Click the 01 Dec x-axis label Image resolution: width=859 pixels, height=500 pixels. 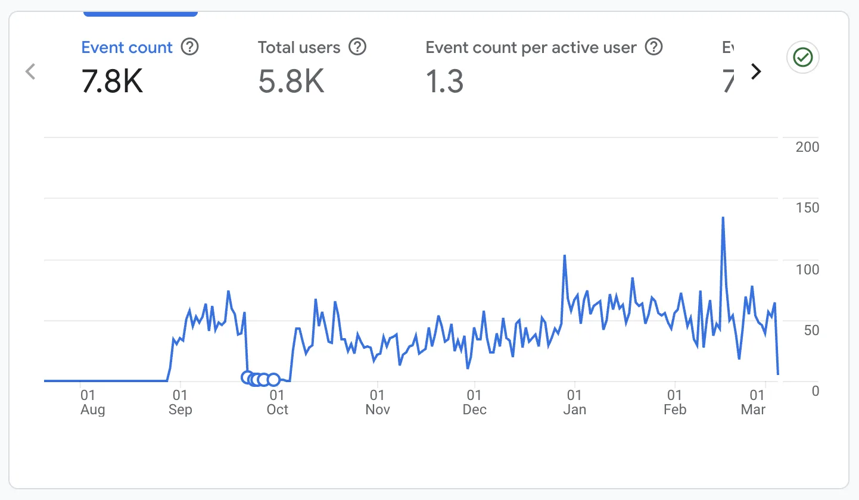pyautogui.click(x=474, y=402)
